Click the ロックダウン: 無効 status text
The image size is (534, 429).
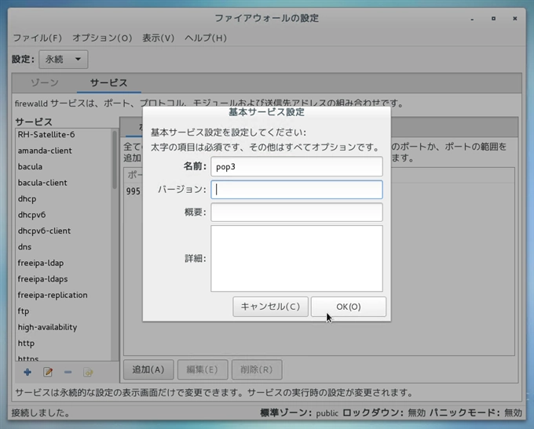(x=384, y=413)
